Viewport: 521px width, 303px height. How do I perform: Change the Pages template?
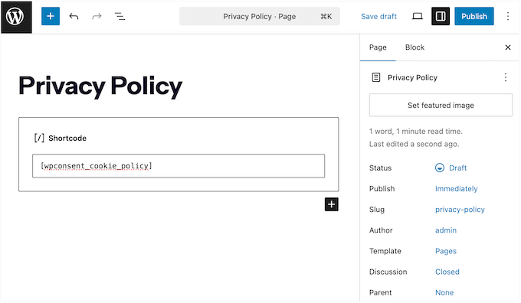pos(446,251)
